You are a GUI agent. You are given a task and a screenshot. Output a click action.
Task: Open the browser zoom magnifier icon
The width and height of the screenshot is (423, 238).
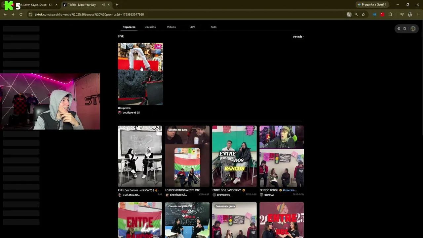[356, 15]
